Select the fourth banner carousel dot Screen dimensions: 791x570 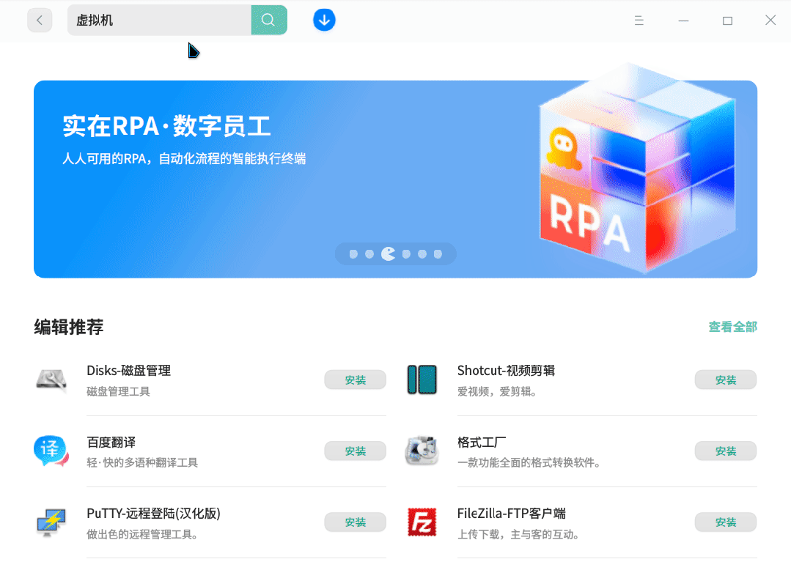click(x=406, y=254)
